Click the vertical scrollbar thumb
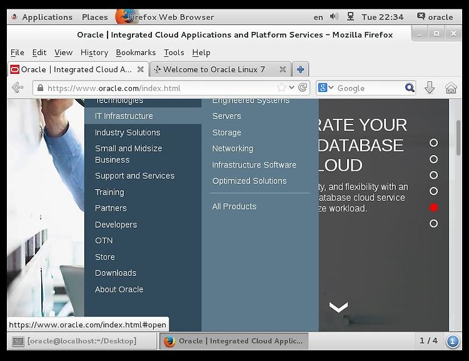Image resolution: width=469 pixels, height=361 pixels. click(458, 138)
